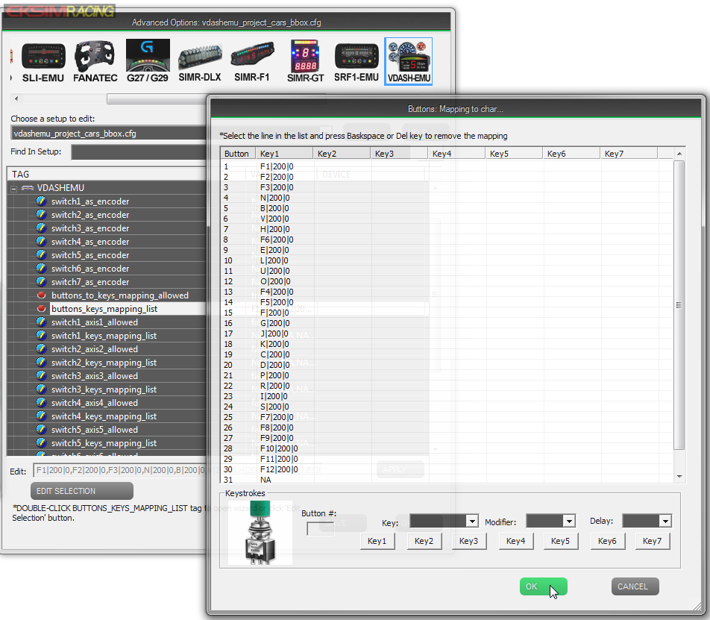Screen dimensions: 710x620
Task: Click the VDASHEMU tree node device icon
Action: pyautogui.click(x=27, y=187)
